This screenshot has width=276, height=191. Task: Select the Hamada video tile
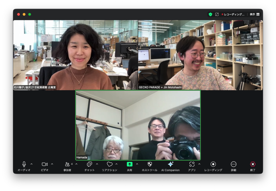pos(138,125)
